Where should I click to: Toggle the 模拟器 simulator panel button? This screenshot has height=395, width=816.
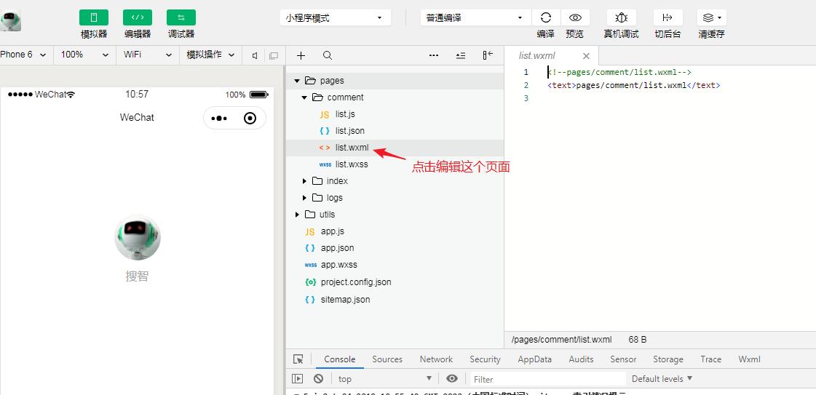94,17
